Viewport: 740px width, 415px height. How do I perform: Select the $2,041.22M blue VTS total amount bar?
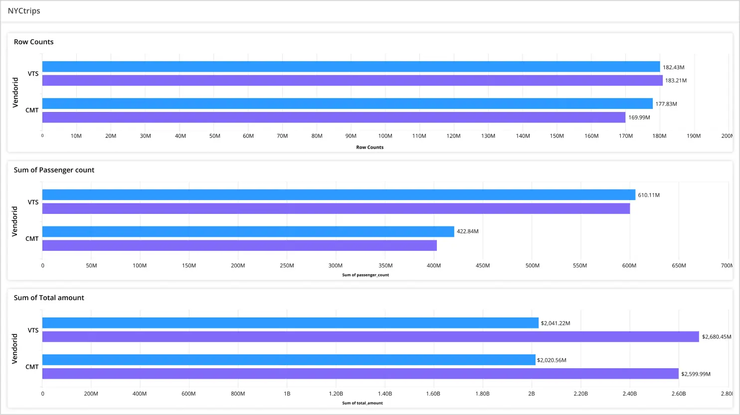[290, 323]
